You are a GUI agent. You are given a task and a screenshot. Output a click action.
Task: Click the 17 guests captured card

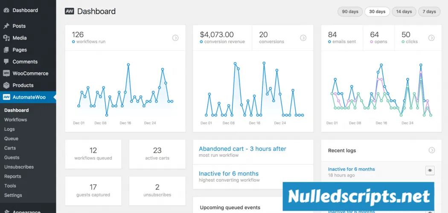pyautogui.click(x=93, y=191)
